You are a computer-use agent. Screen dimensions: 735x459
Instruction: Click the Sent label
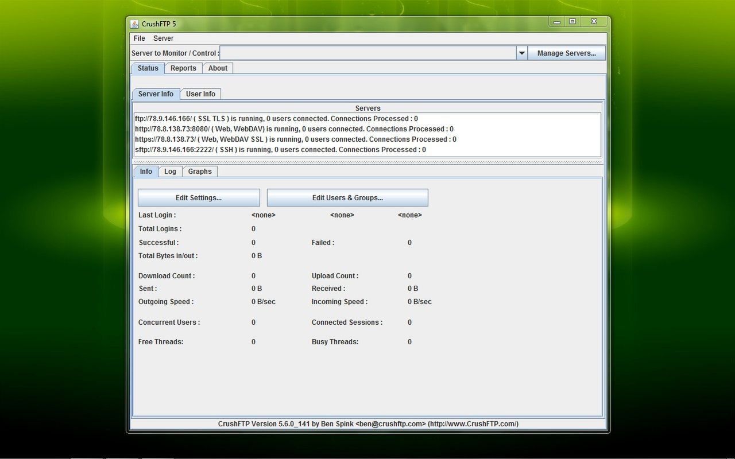[148, 289]
